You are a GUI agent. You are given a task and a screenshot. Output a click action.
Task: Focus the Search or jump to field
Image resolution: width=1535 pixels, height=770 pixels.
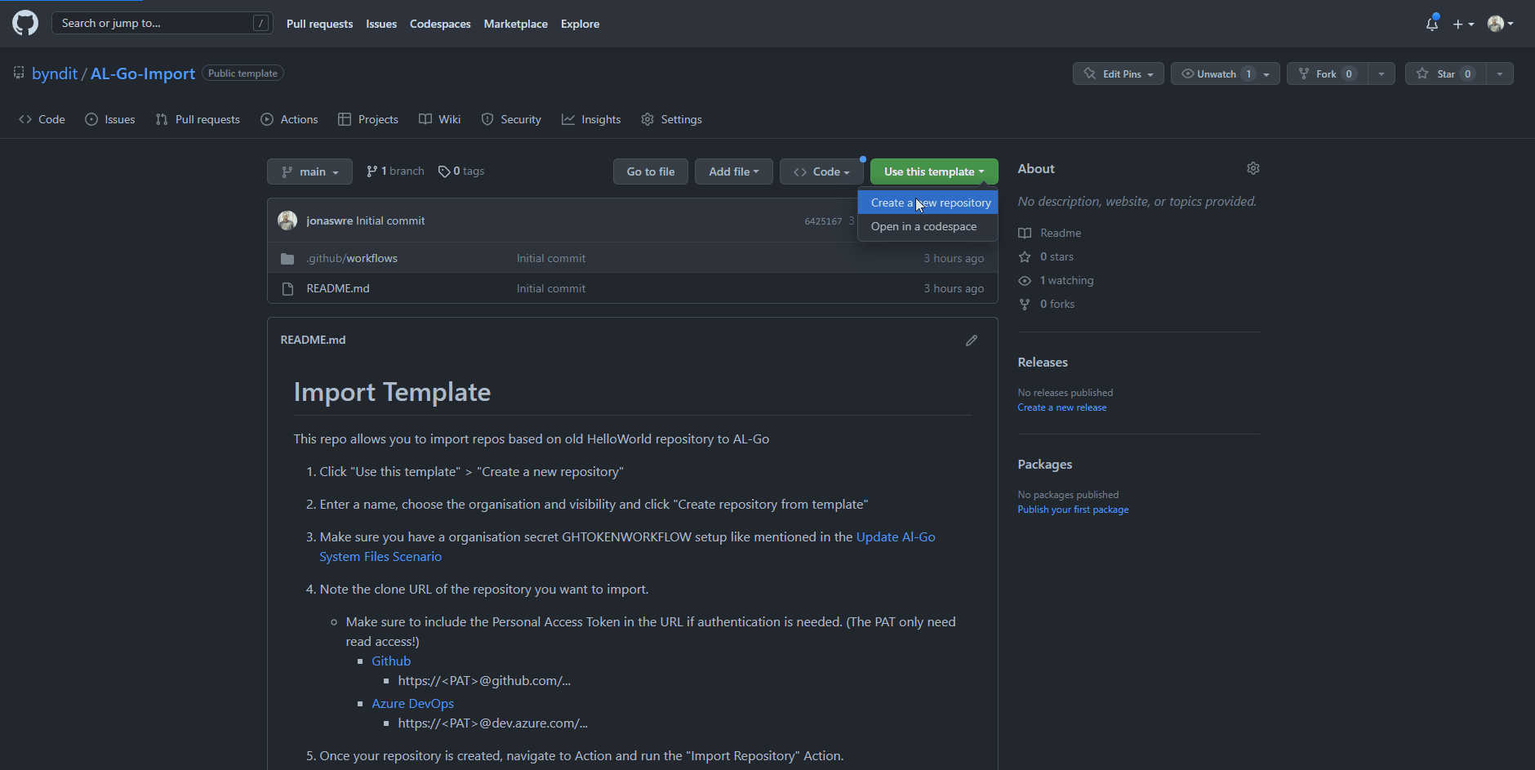tap(155, 23)
